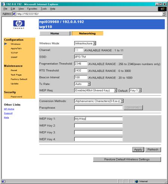Screen dimensions: 168x184
Task: Click the Apply button
Action: pos(138,150)
